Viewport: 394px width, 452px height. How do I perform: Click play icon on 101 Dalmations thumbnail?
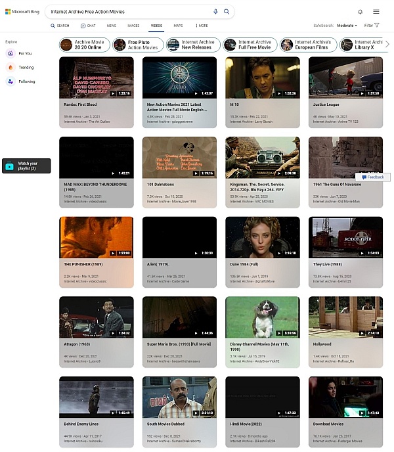[x=196, y=173]
